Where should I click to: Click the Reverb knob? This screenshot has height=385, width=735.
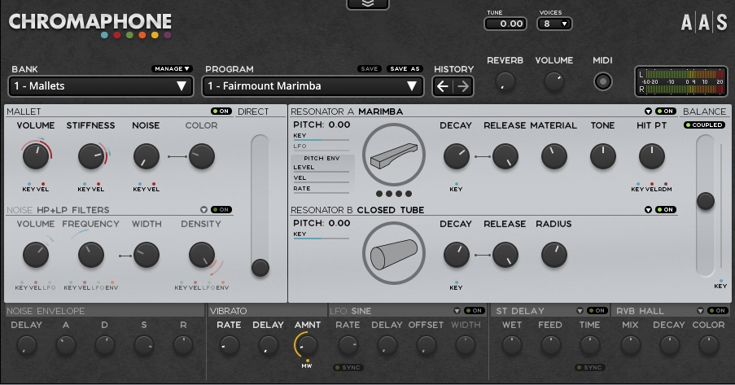(505, 81)
